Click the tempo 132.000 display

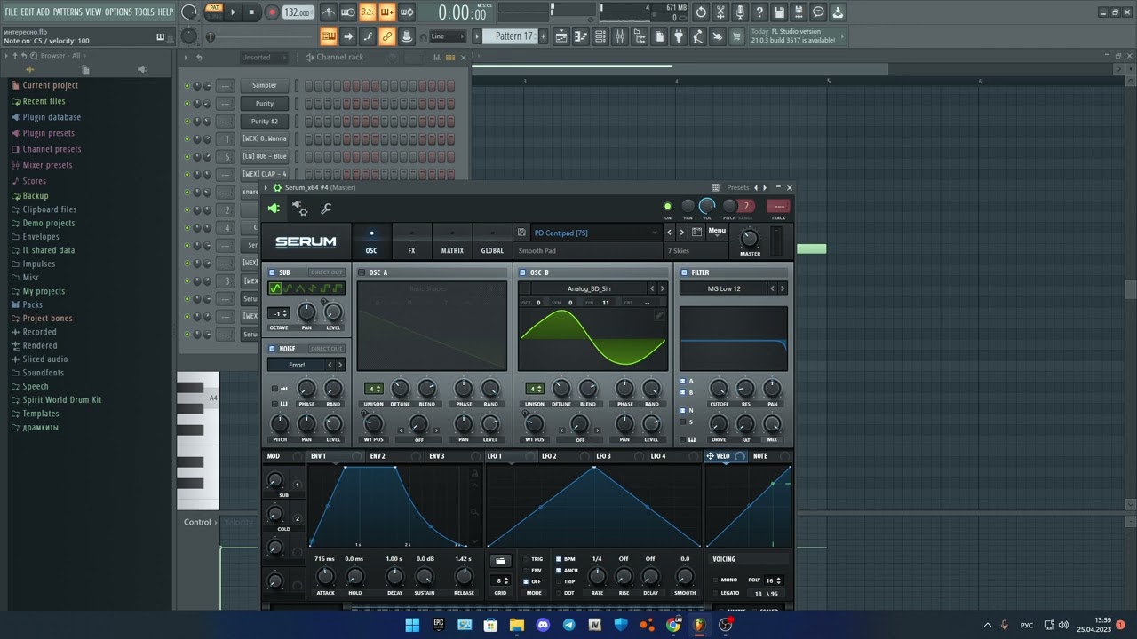click(298, 12)
